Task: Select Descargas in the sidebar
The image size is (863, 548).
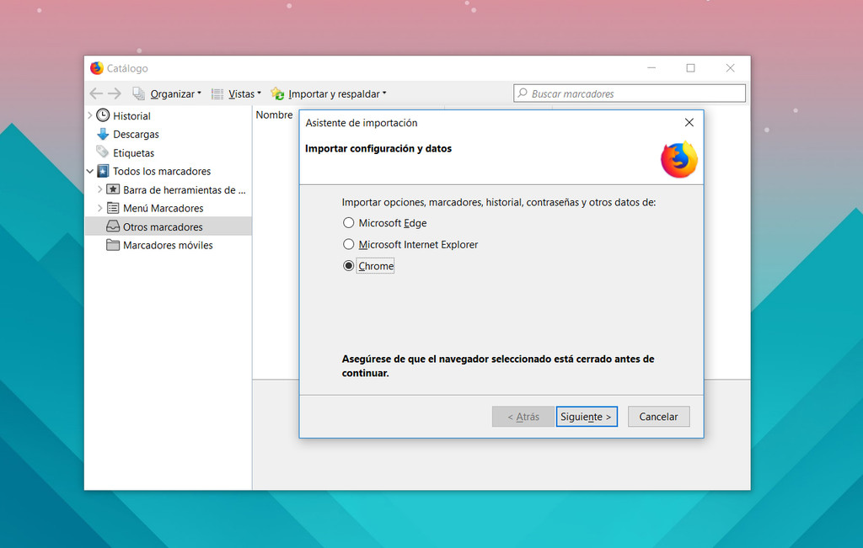Action: click(136, 134)
